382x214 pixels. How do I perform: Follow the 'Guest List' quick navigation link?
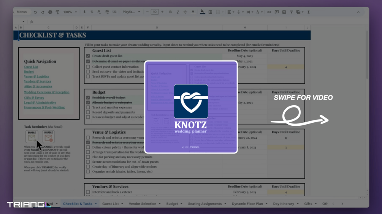(31, 67)
